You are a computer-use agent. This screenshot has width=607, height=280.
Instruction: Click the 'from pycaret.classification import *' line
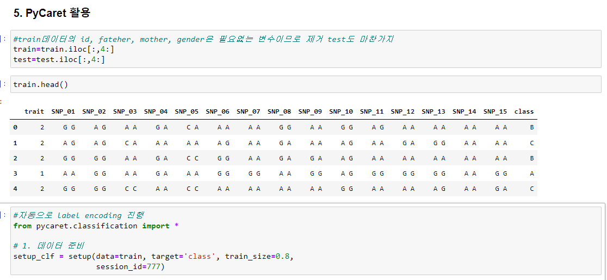96,226
